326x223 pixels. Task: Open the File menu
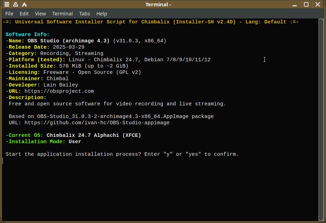pos(9,14)
